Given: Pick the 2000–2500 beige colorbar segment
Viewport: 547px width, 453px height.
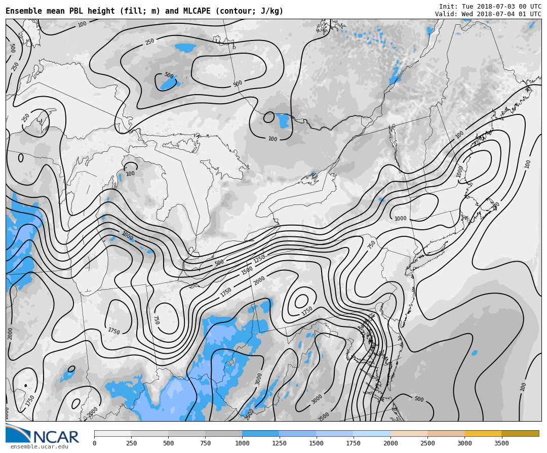Looking at the screenshot, I should [x=409, y=433].
